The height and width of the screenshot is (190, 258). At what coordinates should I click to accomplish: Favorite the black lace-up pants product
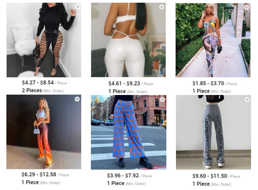tap(78, 7)
